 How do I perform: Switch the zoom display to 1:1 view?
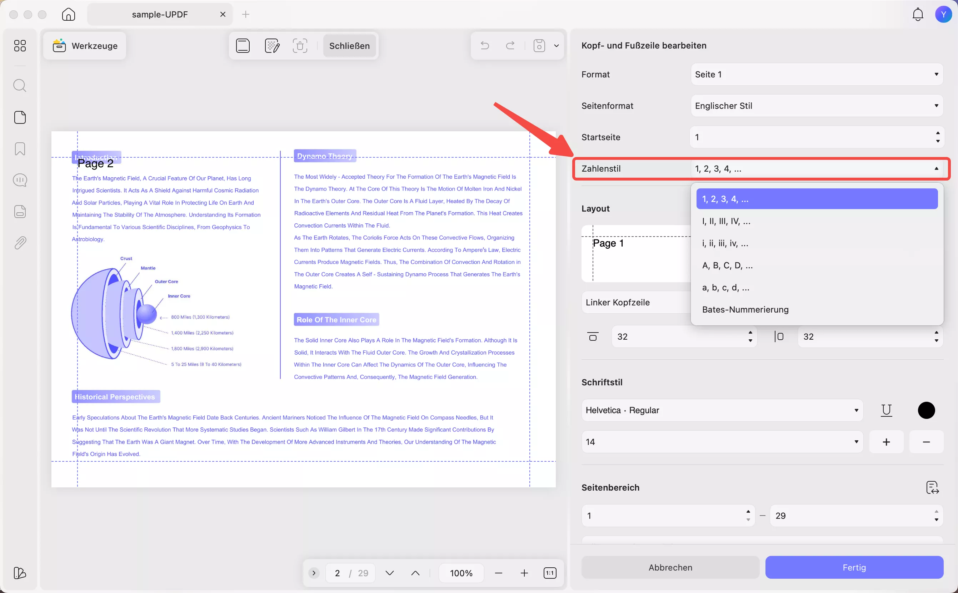click(550, 573)
